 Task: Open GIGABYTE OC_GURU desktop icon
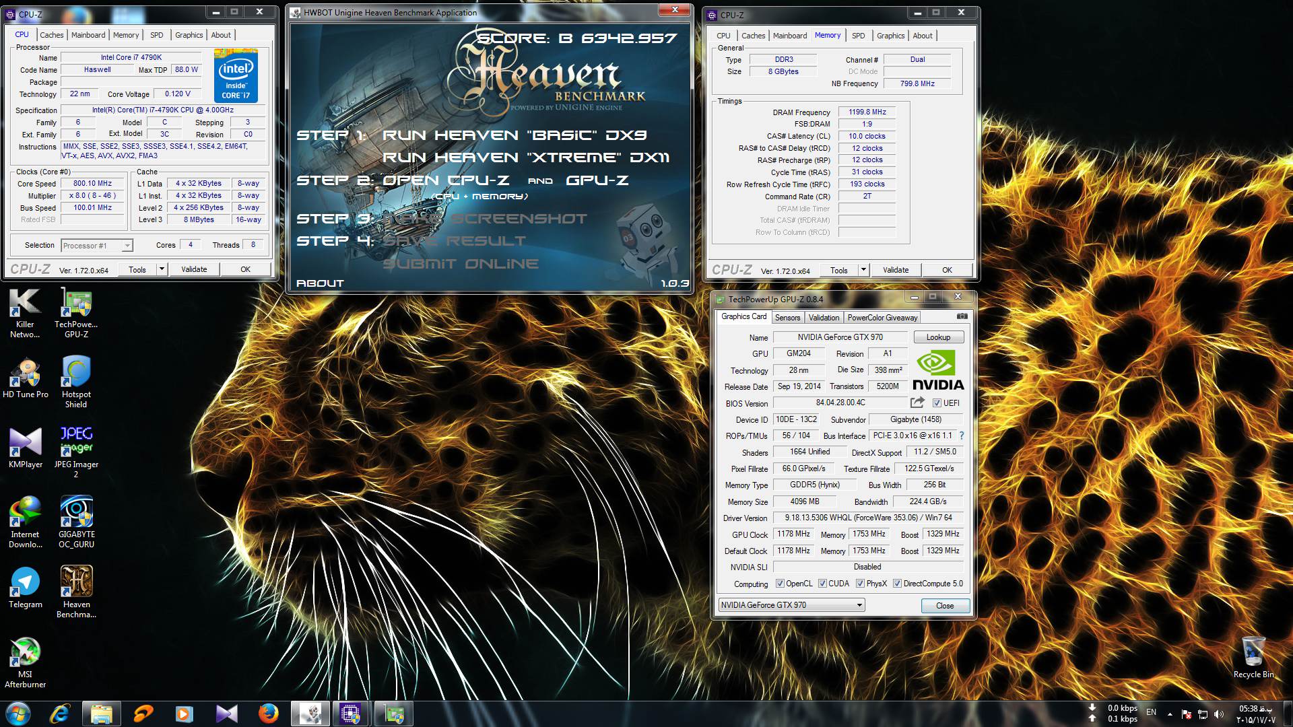click(x=76, y=522)
